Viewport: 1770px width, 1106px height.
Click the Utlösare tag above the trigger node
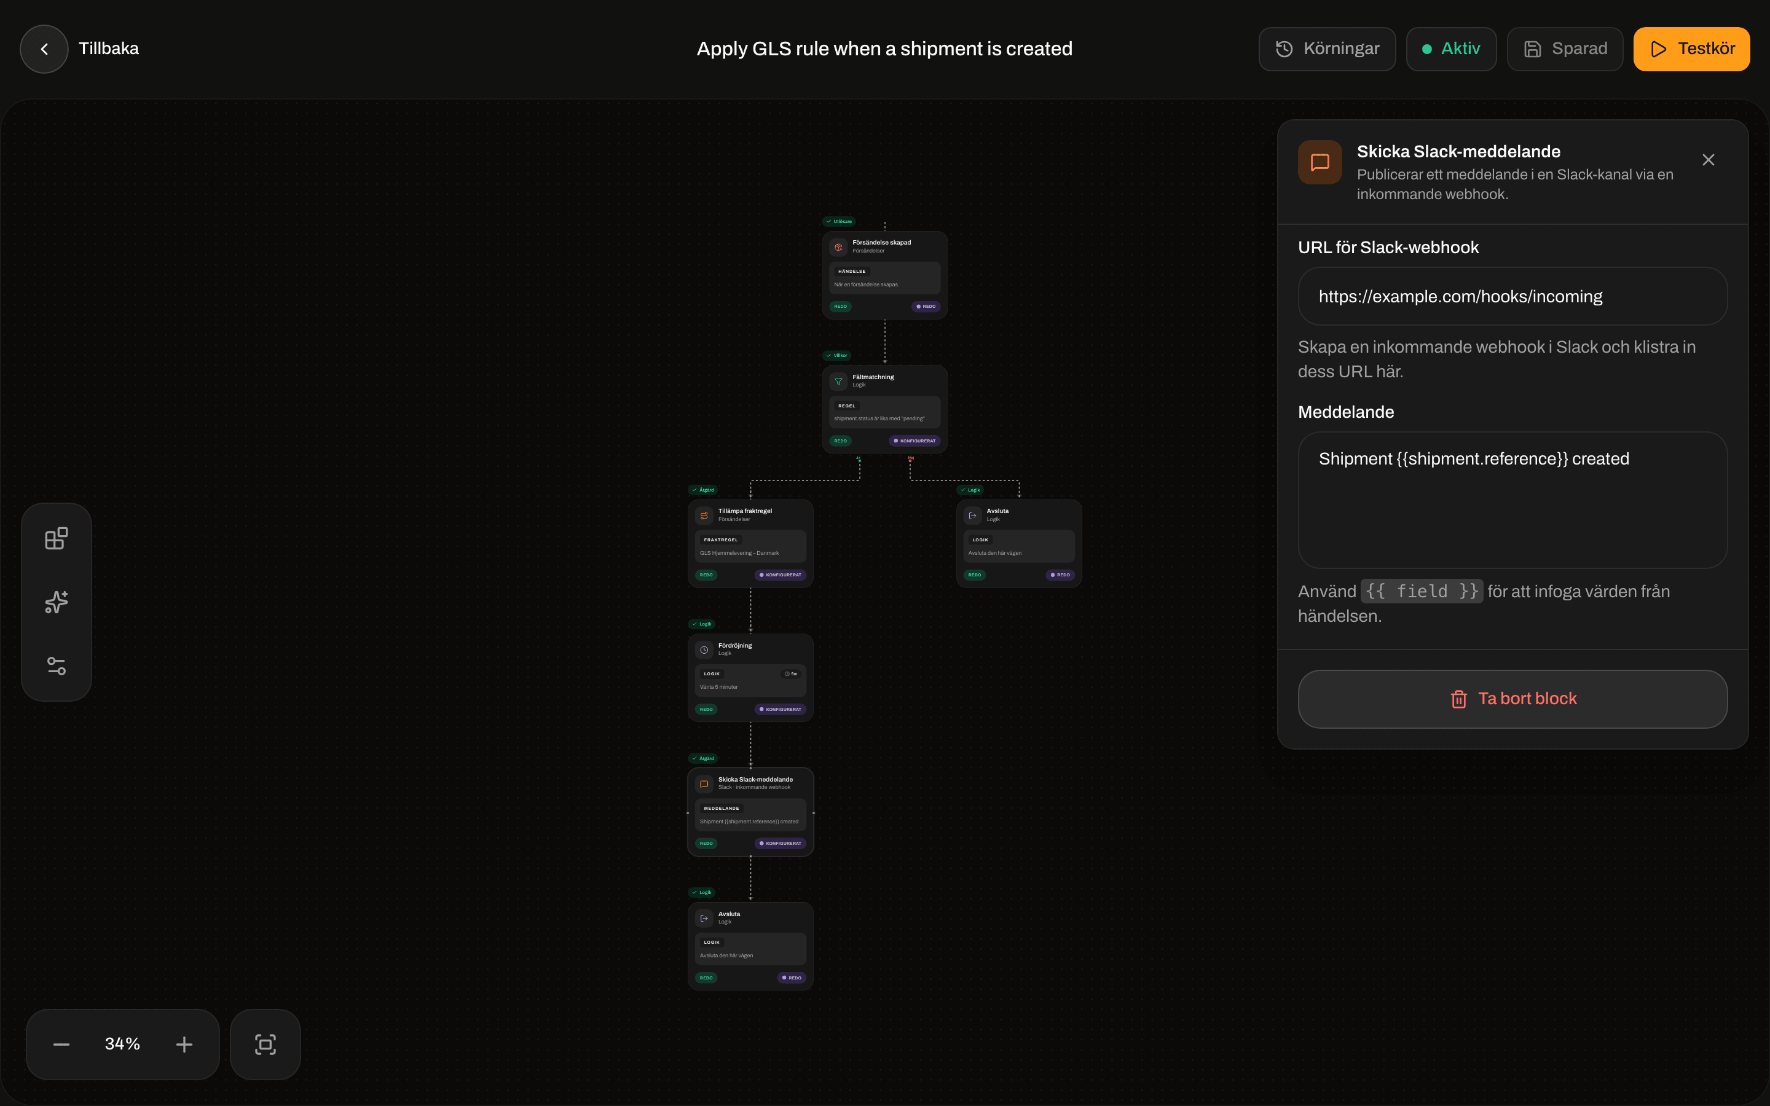pos(839,222)
